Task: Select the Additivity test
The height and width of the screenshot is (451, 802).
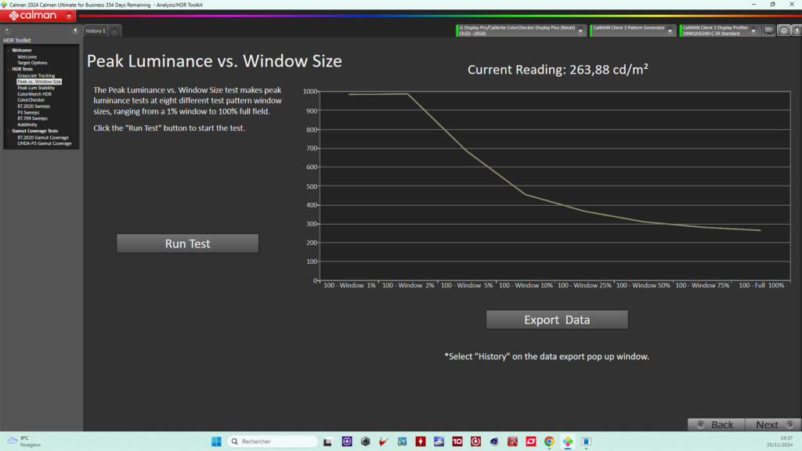Action: (27, 124)
